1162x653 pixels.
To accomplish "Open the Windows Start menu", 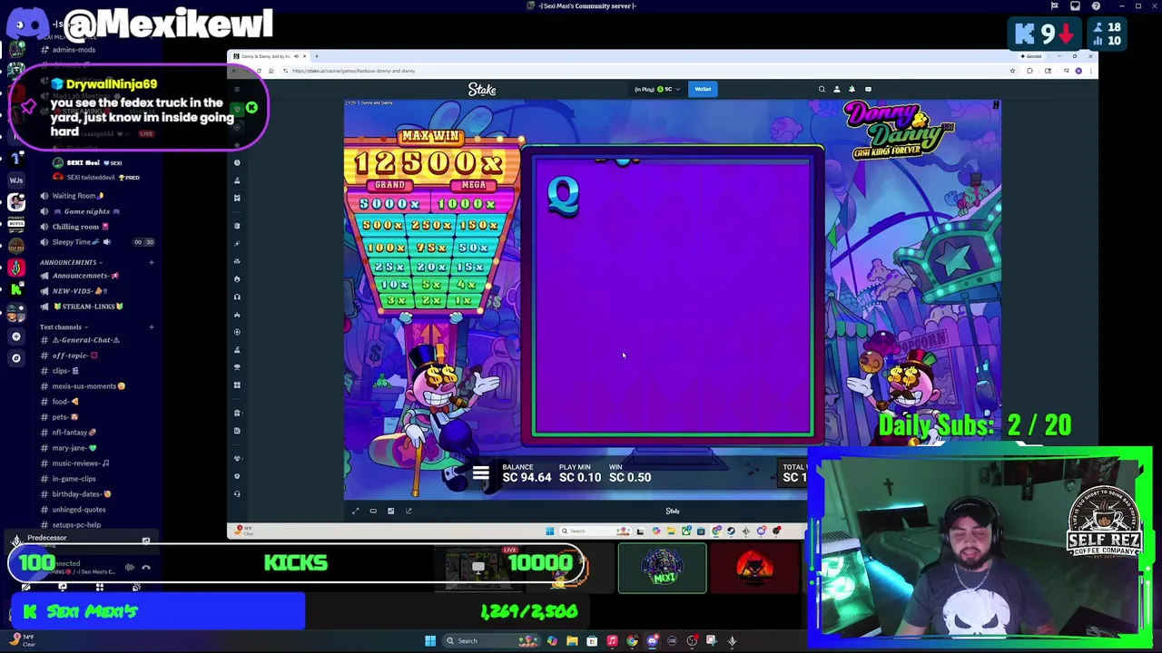I will pos(430,641).
